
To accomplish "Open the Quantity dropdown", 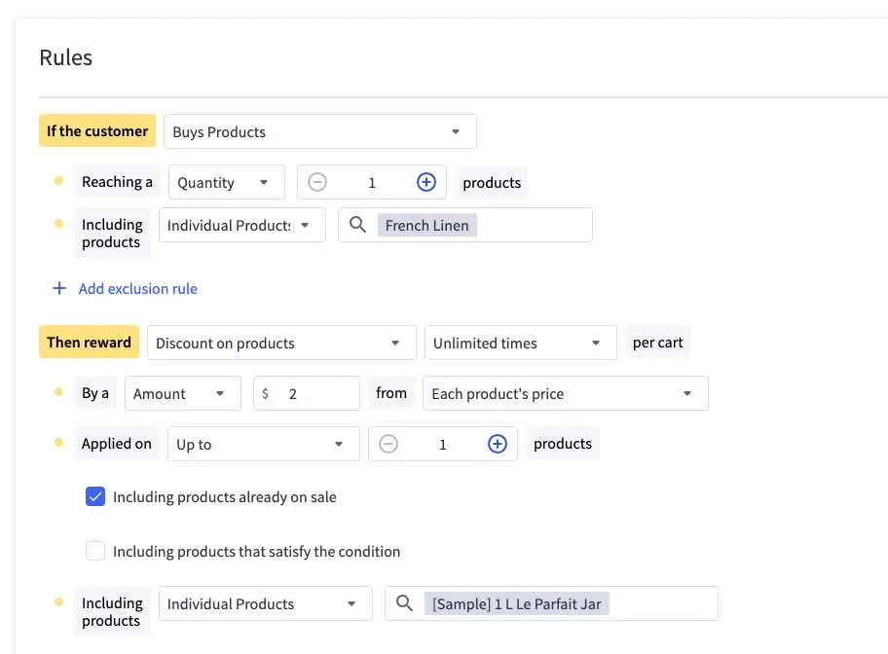I will [226, 182].
